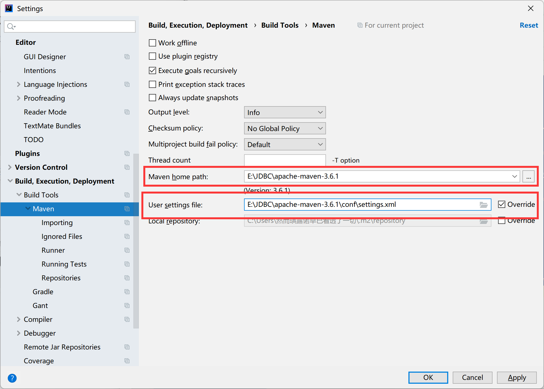Select Importing under Maven
This screenshot has width=544, height=389.
point(57,223)
